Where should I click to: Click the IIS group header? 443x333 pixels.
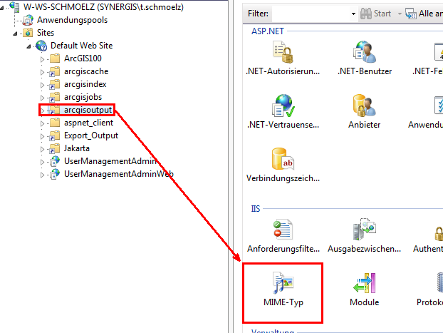point(256,209)
